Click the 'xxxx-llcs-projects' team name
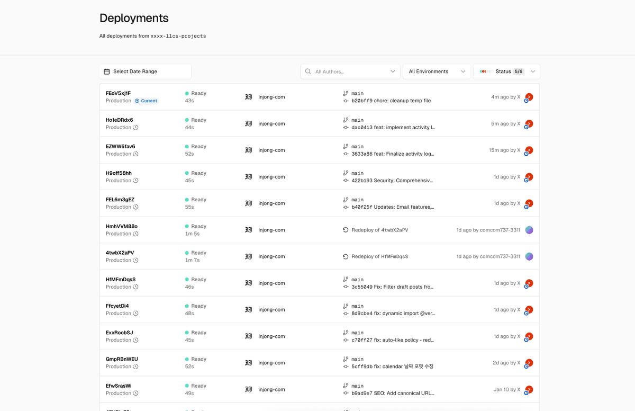The image size is (635, 411). coord(178,36)
